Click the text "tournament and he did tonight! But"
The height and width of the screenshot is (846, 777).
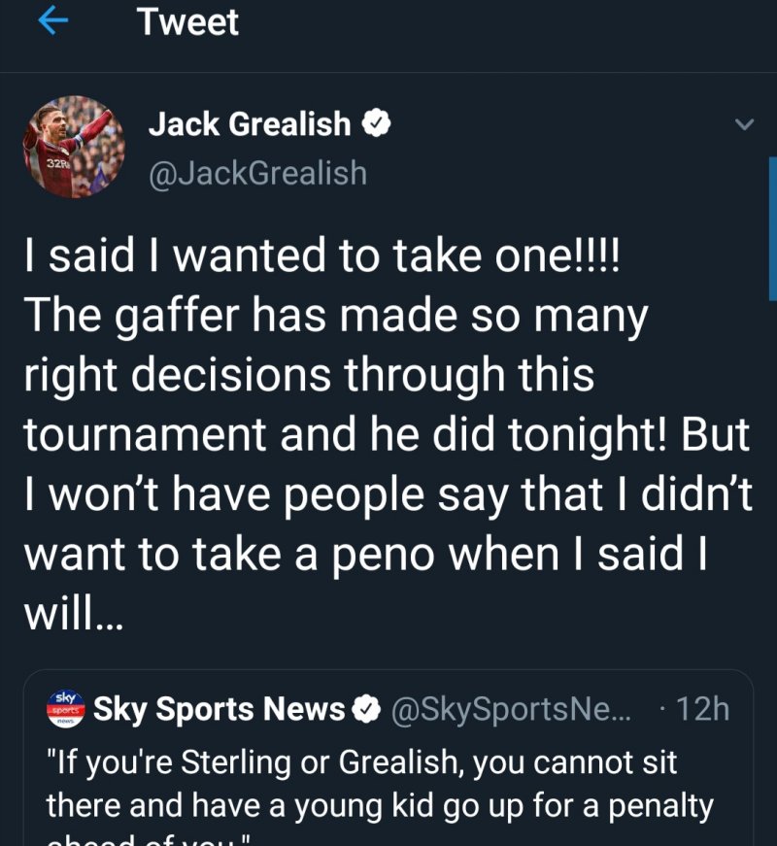click(x=387, y=434)
